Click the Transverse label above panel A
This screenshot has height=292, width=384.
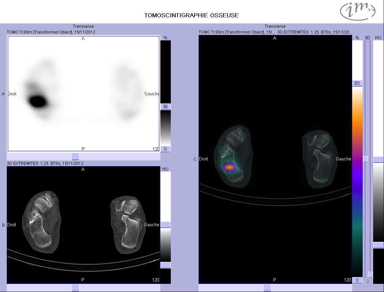coord(83,26)
